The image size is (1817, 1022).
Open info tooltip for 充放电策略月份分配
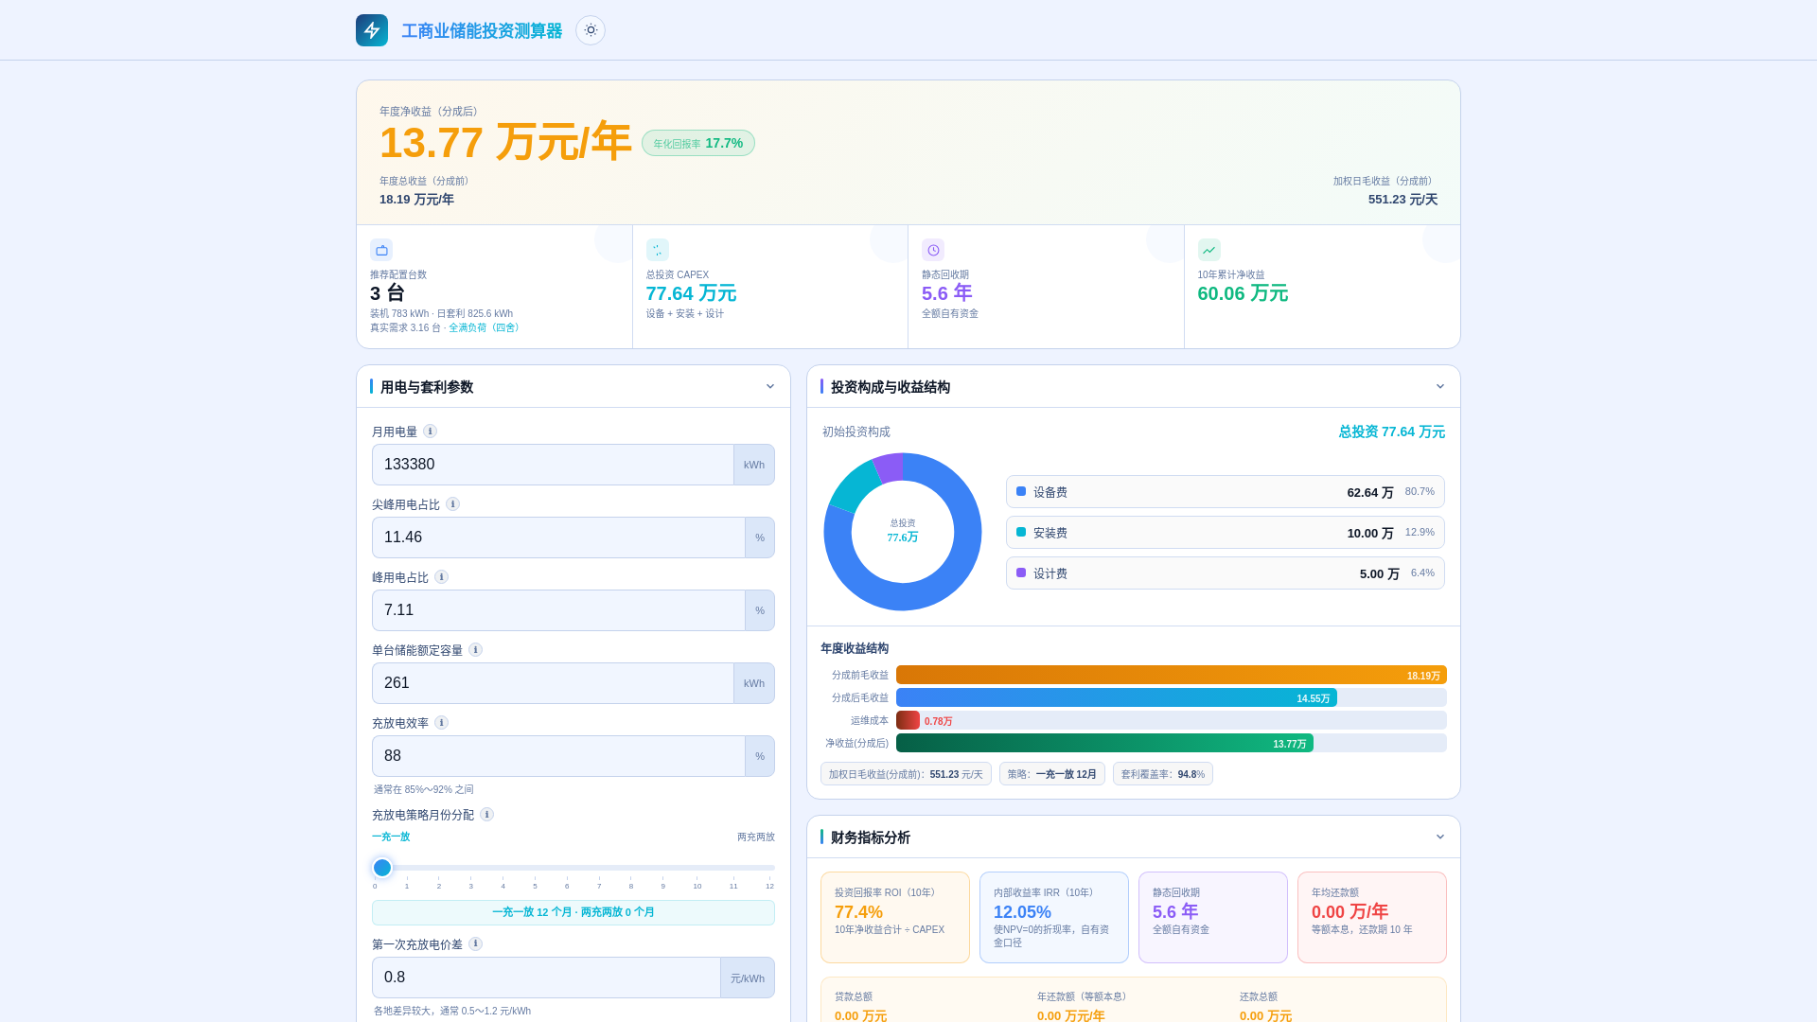tap(486, 815)
